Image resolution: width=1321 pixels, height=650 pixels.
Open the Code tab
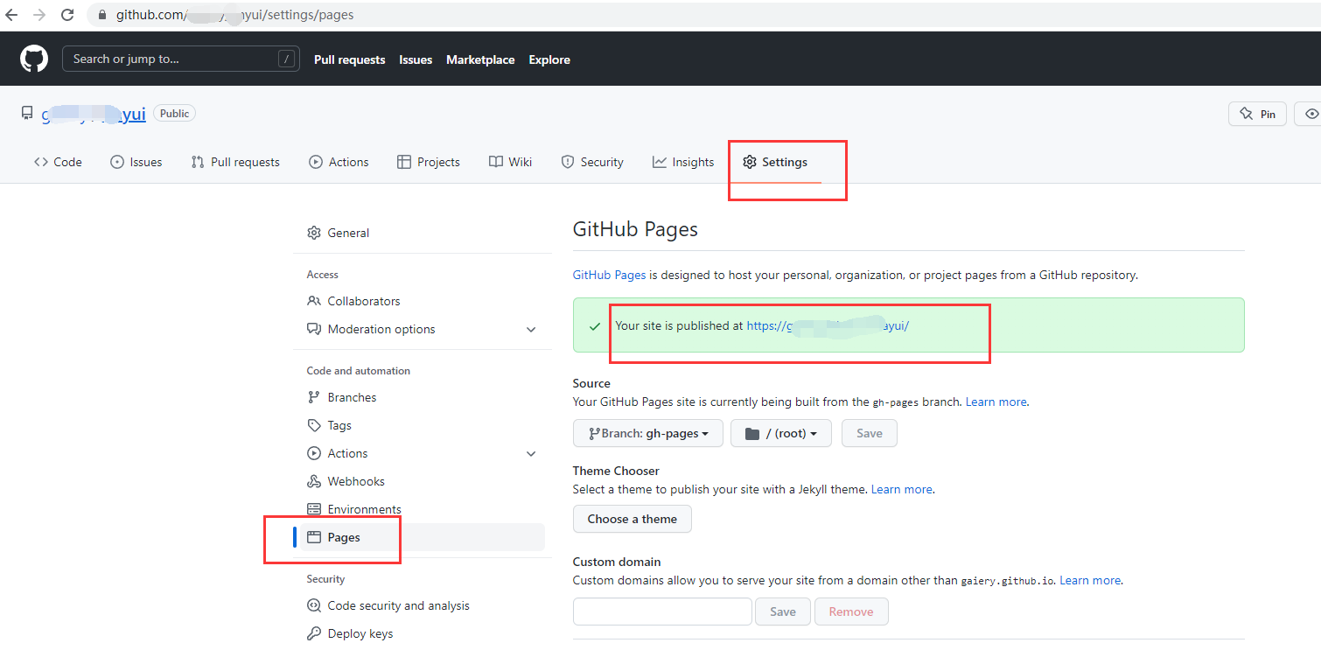[58, 162]
